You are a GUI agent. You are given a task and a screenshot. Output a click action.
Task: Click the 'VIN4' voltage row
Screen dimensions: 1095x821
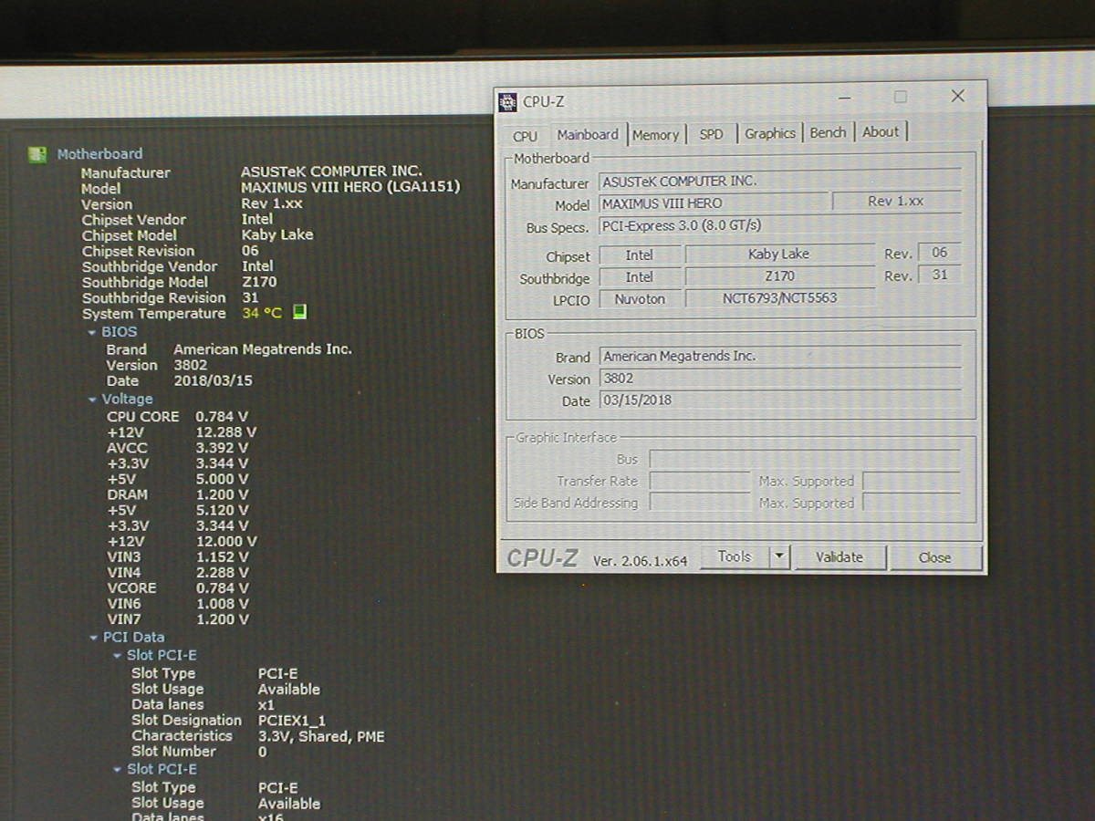coord(177,573)
